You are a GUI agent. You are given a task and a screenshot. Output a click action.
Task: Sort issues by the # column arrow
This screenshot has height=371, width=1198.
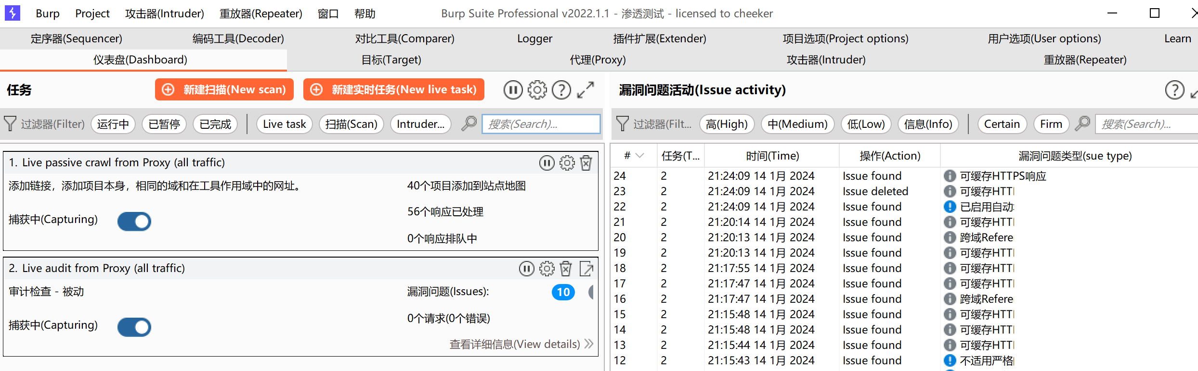639,156
